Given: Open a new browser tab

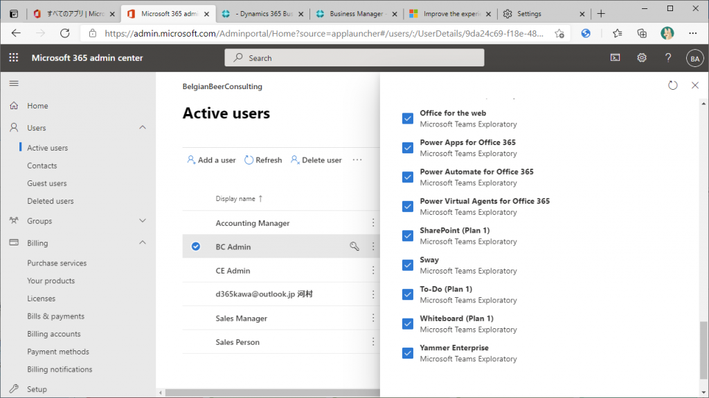Looking at the screenshot, I should 601,14.
